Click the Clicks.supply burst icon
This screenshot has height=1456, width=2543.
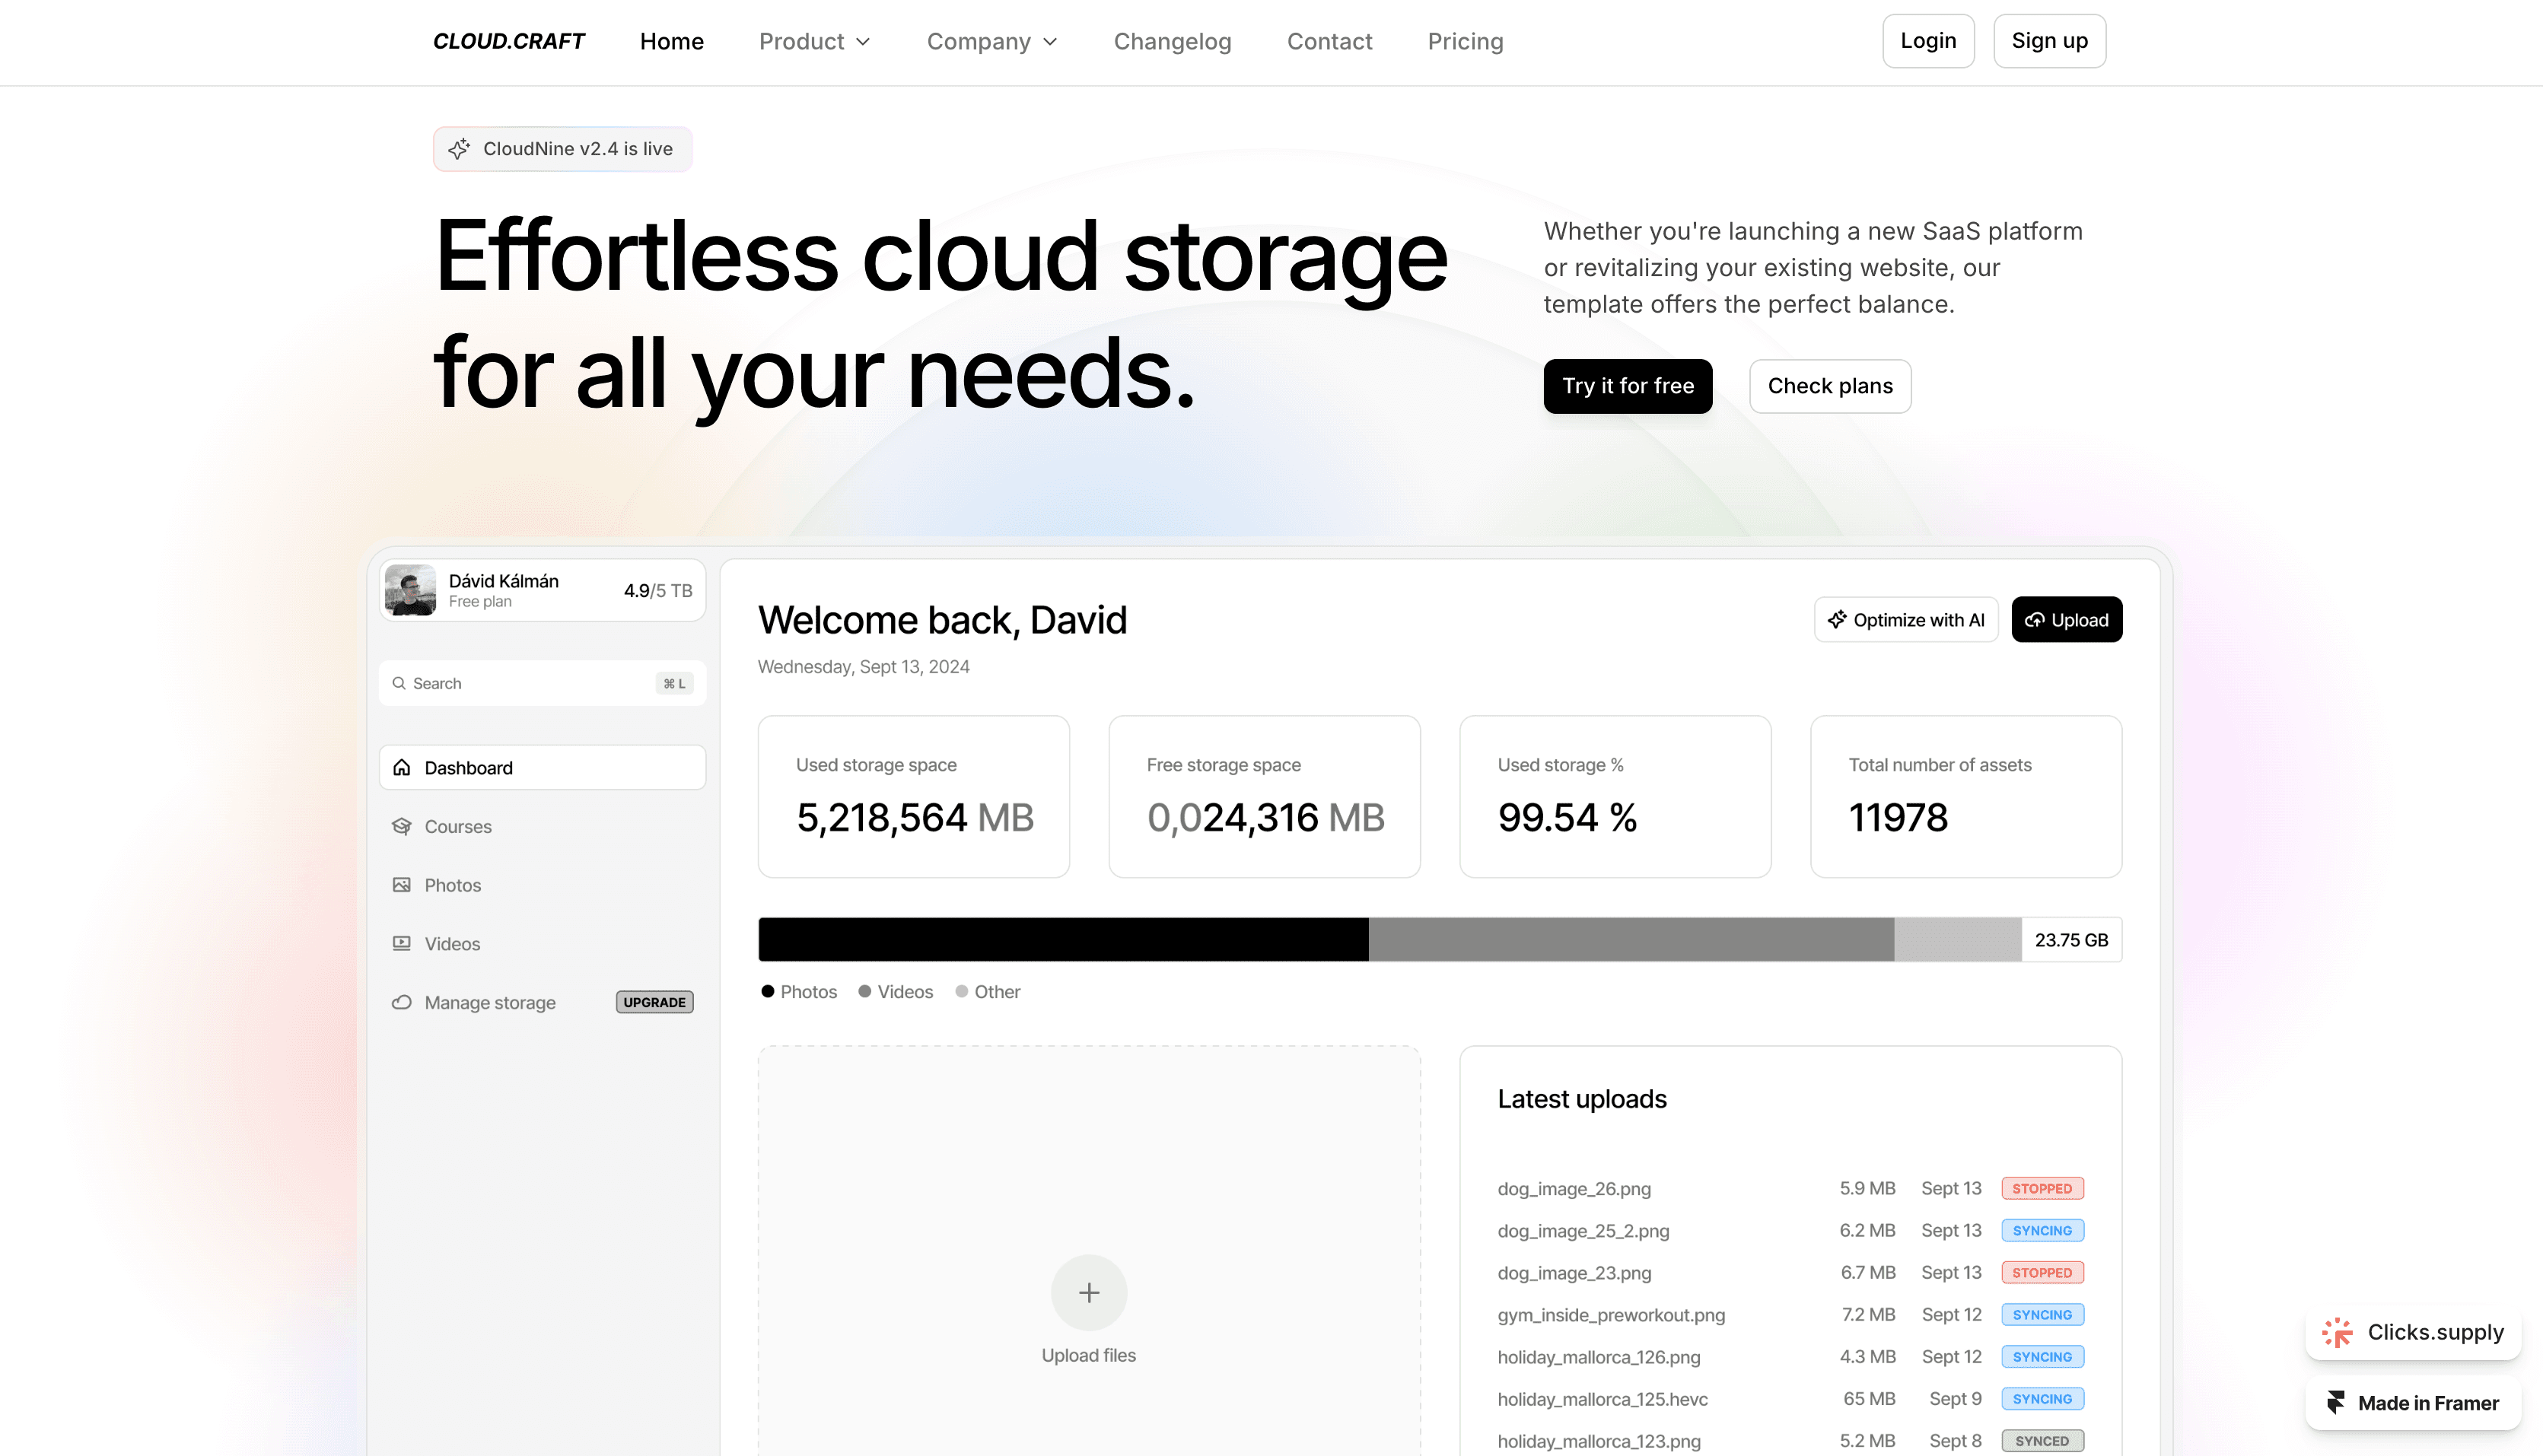pyautogui.click(x=2337, y=1332)
